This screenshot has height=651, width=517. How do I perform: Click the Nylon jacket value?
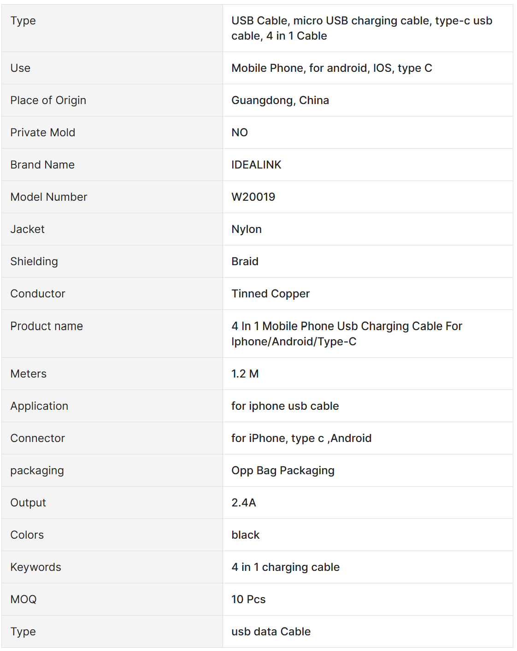247,229
